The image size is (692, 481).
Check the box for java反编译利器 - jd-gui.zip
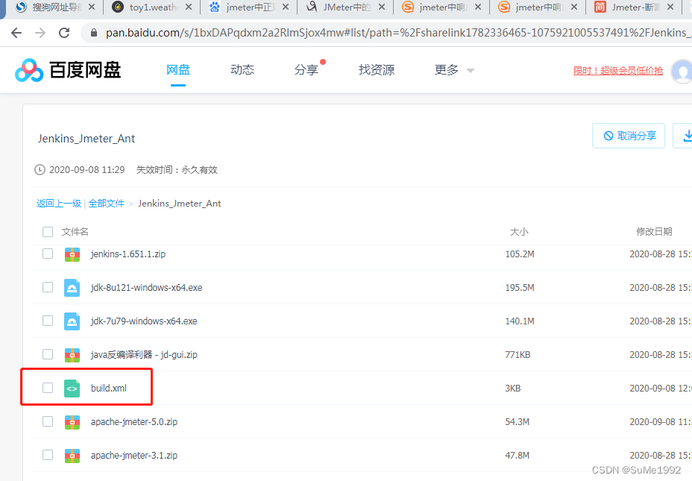(x=48, y=354)
